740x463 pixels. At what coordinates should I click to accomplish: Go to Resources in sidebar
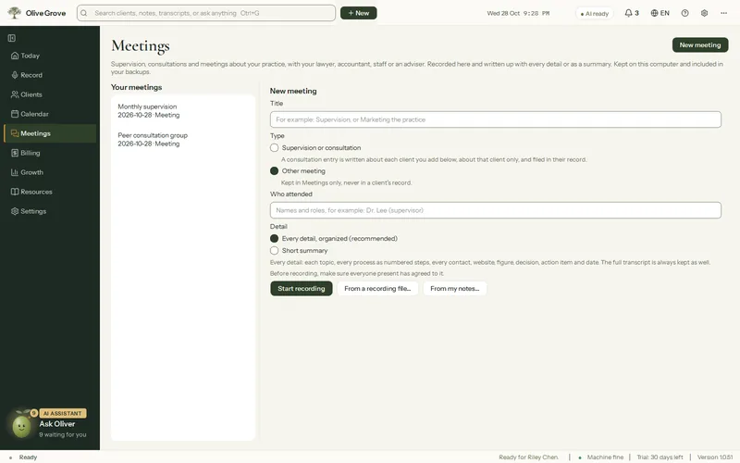point(50,192)
